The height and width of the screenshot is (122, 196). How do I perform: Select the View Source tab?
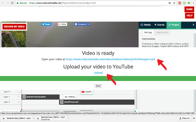pyautogui.click(x=162, y=32)
